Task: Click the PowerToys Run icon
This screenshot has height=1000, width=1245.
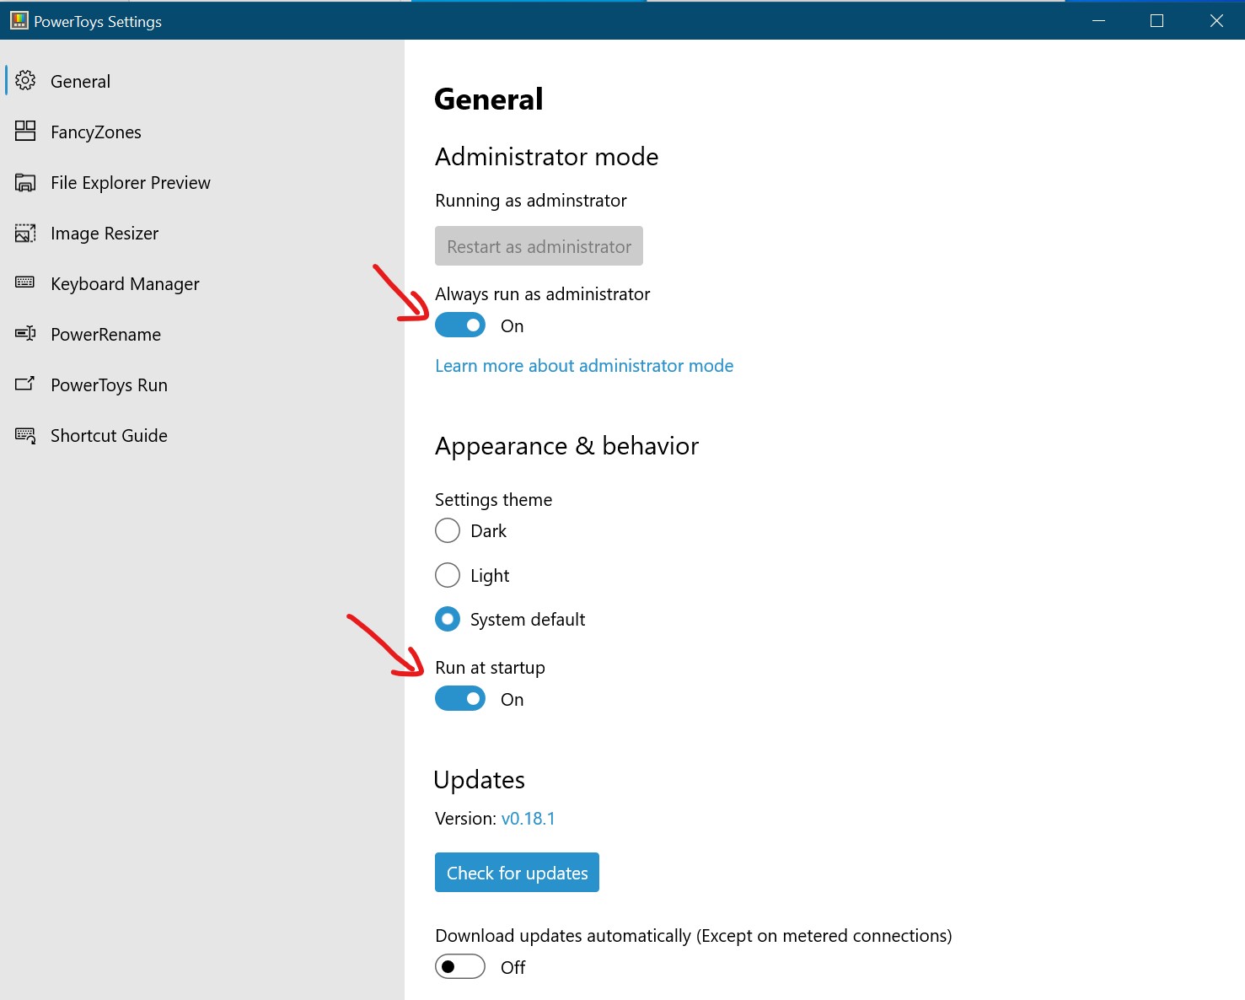Action: pos(25,384)
